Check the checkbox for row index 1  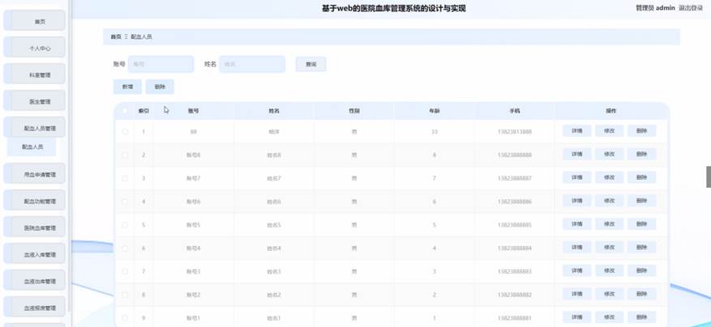click(x=125, y=132)
